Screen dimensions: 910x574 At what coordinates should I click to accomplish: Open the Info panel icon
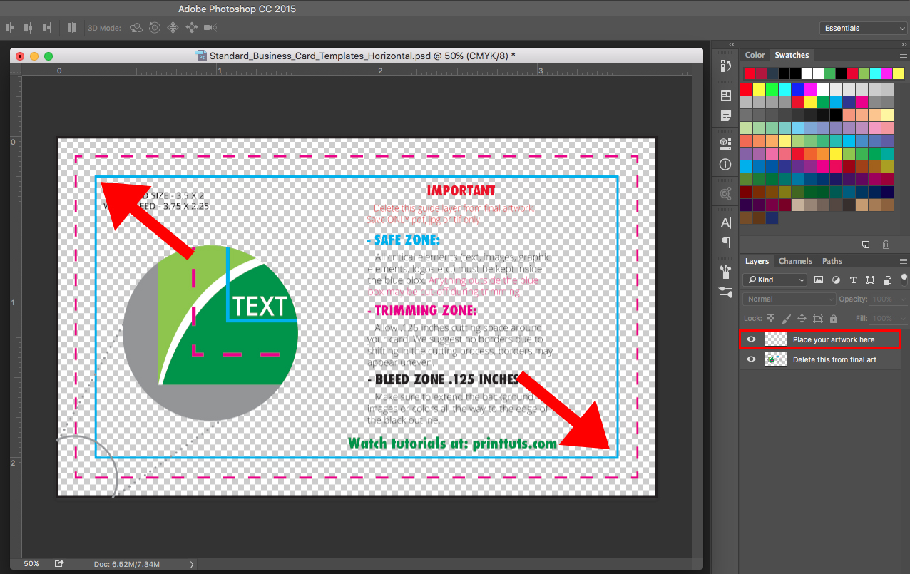click(x=726, y=165)
